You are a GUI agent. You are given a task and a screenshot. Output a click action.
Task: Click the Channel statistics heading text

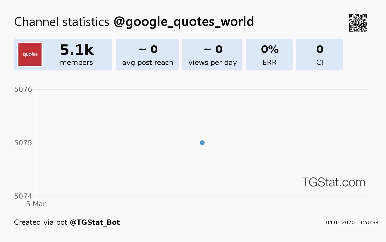(62, 22)
